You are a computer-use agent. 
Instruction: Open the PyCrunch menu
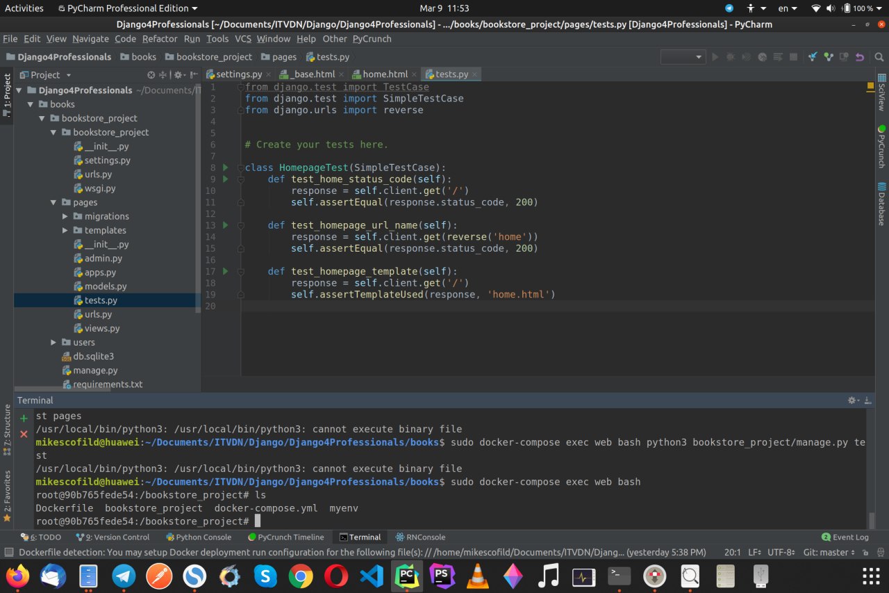pyautogui.click(x=372, y=39)
